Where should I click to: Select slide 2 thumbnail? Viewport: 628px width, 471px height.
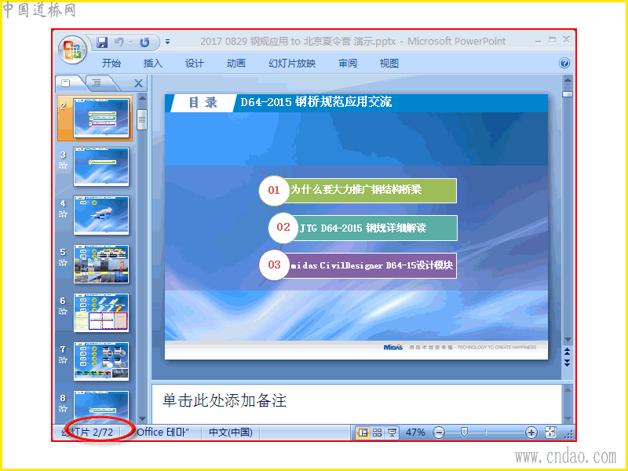pos(101,118)
